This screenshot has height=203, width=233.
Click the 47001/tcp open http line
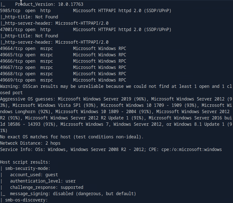coord(86,30)
